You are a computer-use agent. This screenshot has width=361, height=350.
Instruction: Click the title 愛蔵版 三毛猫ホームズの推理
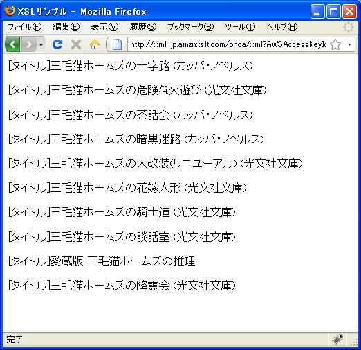pyautogui.click(x=122, y=261)
